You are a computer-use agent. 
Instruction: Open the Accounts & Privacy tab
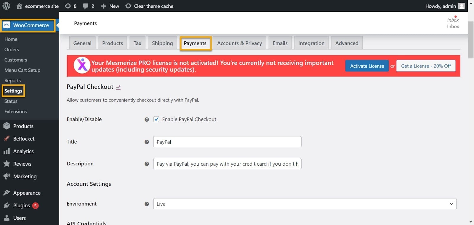coord(240,43)
